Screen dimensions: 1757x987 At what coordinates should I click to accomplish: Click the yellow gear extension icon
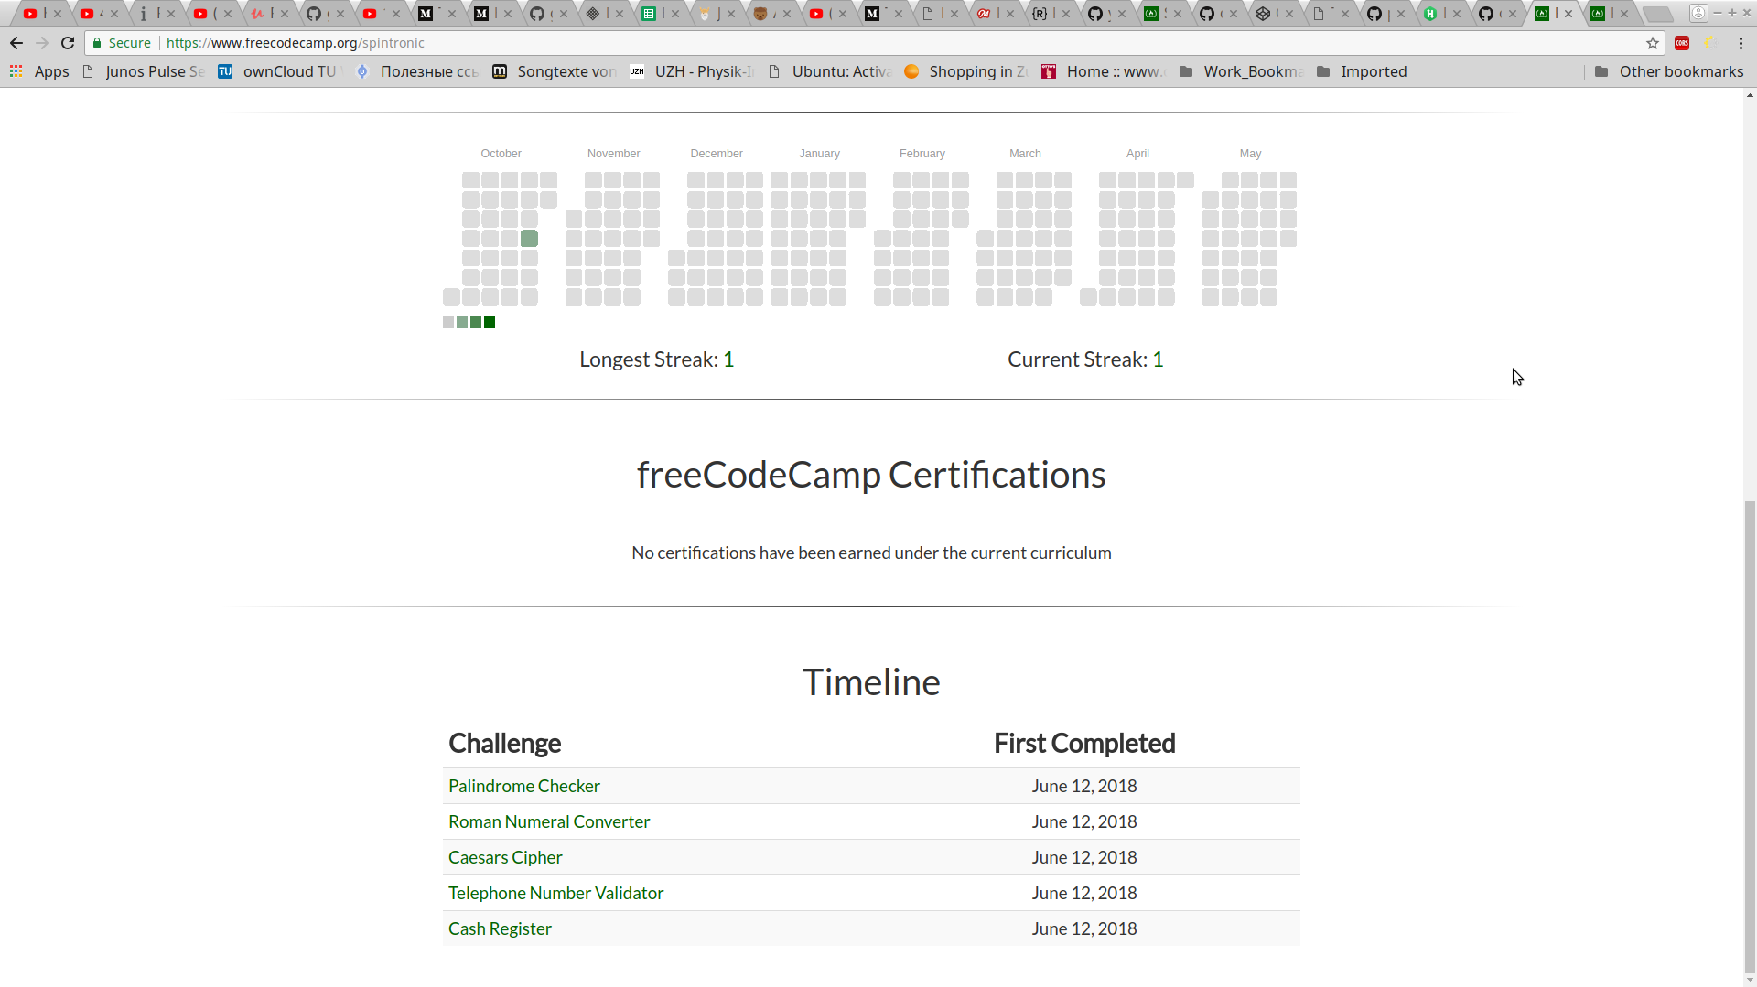pos(1709,43)
